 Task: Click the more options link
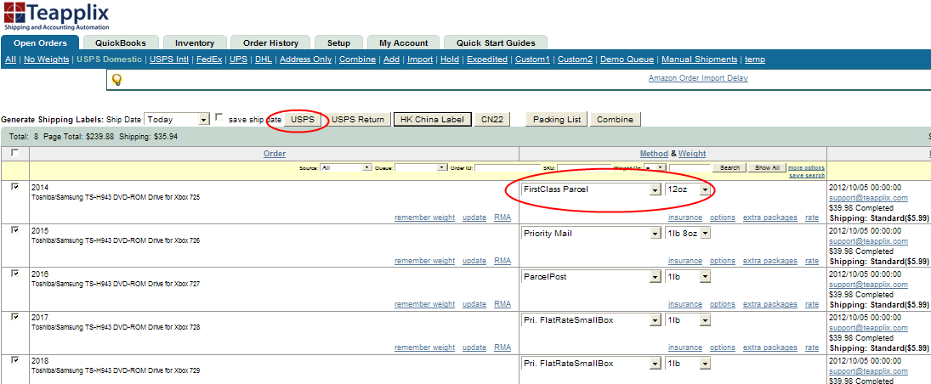[806, 168]
